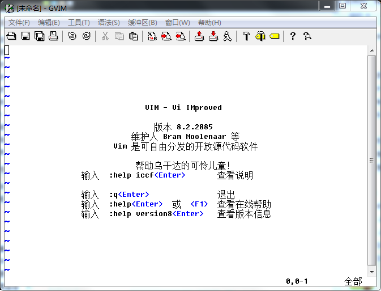Maximize the GVIM window
Screen dimensions: 381x291
coord(343,6)
